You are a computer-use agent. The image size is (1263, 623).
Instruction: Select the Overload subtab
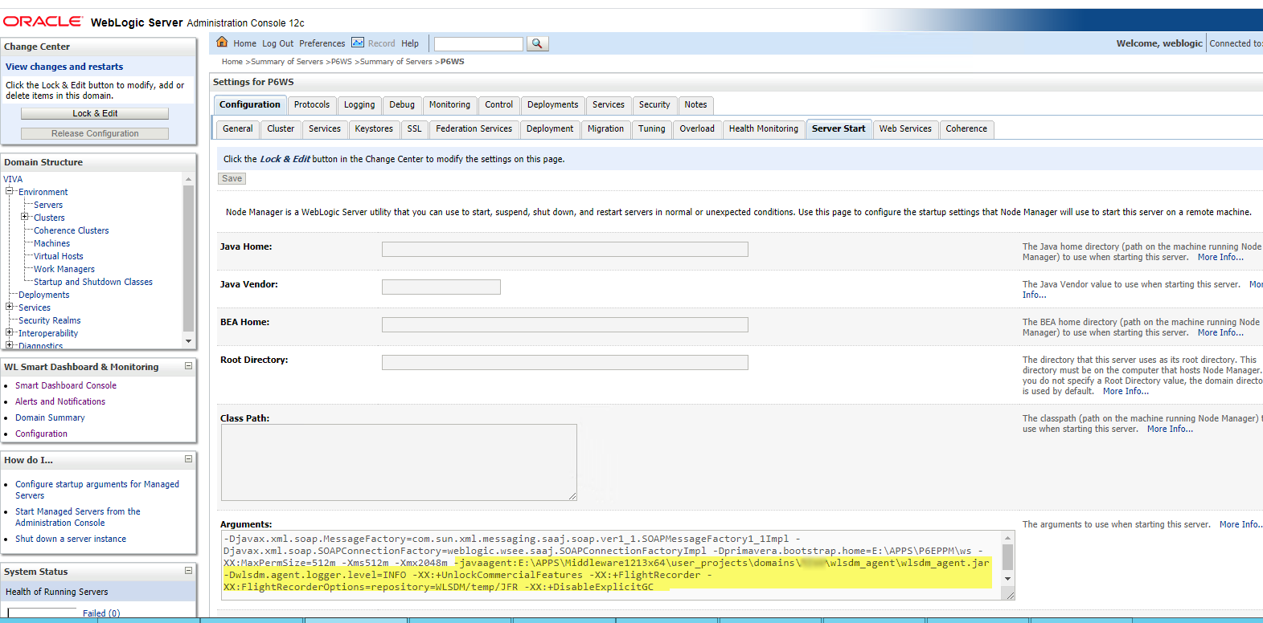click(x=697, y=129)
